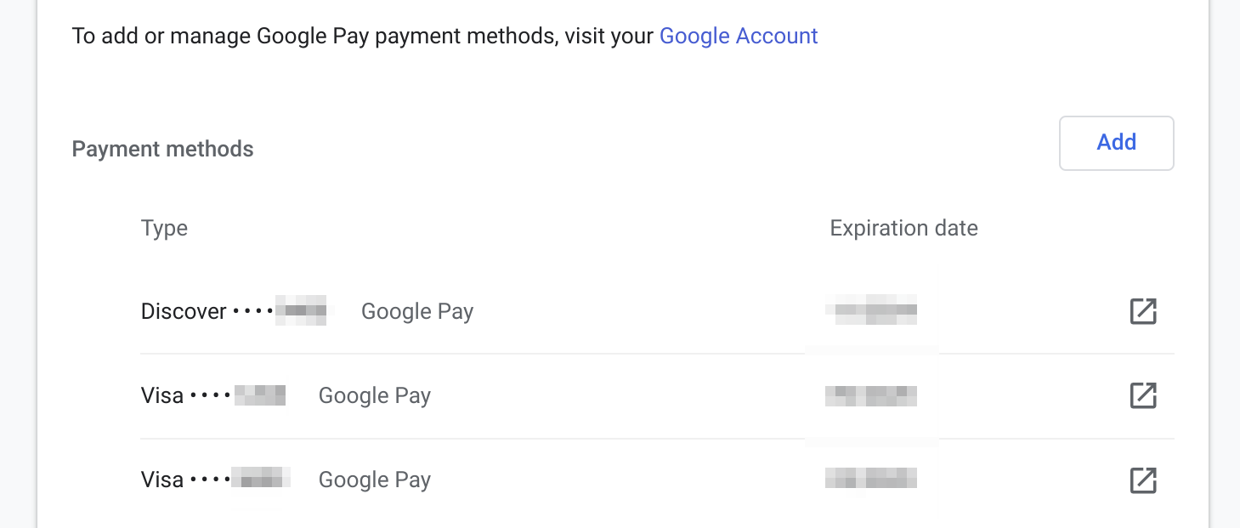Select the Discover card name text

(184, 311)
